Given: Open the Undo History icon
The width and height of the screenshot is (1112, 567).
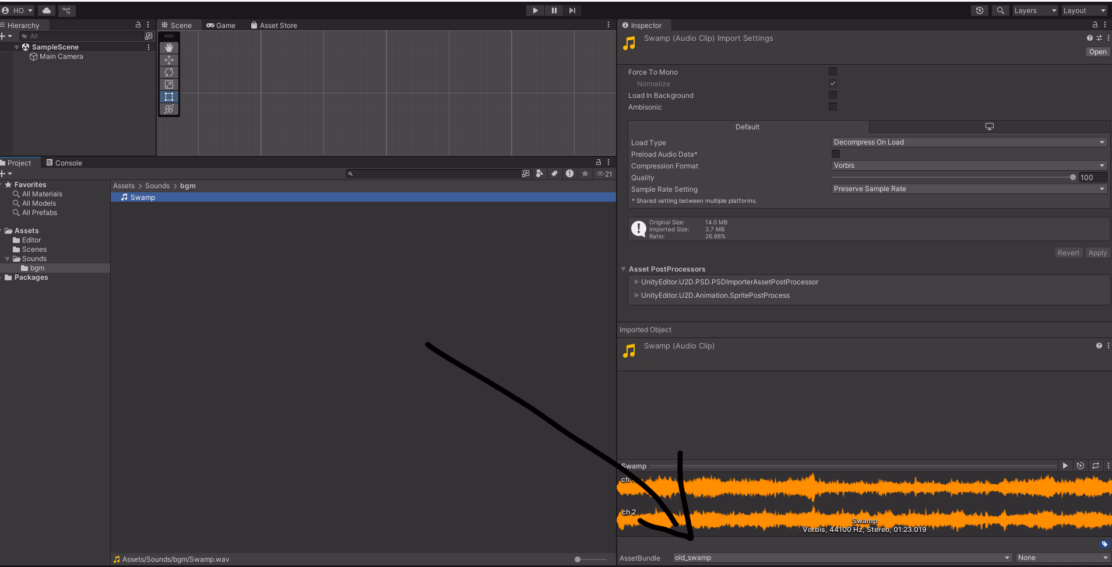Looking at the screenshot, I should click(980, 10).
